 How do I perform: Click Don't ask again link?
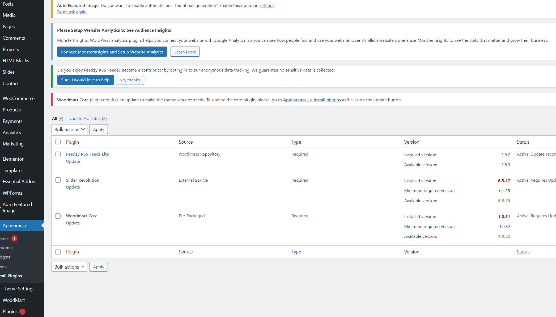72,12
